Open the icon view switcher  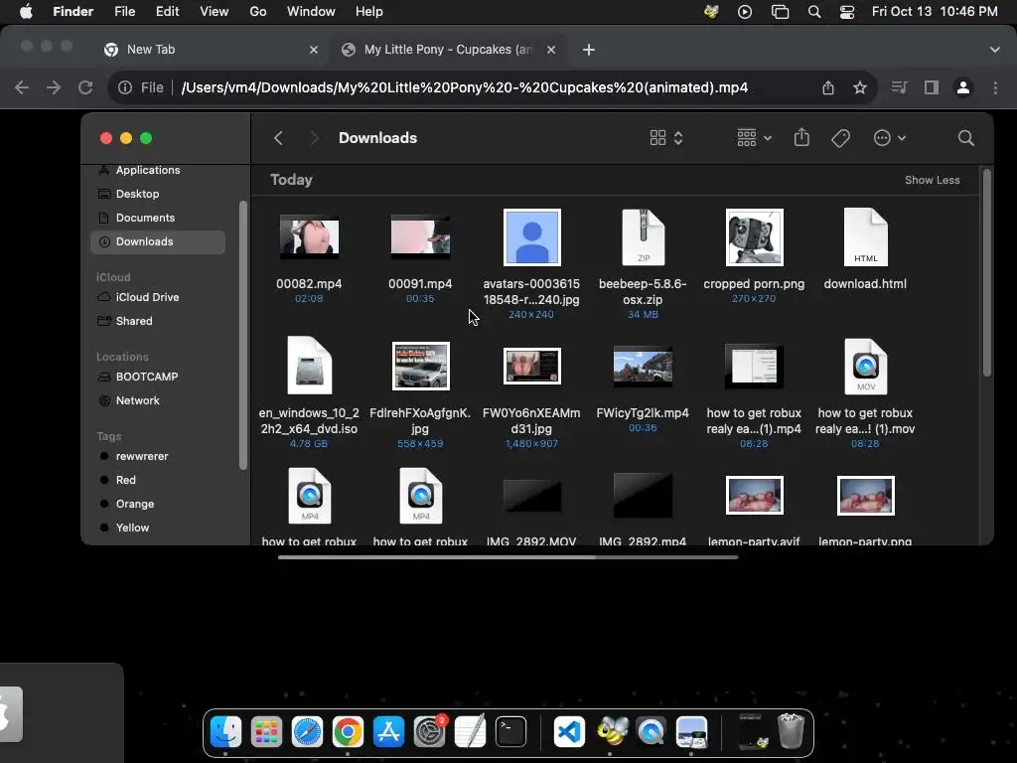tap(666, 138)
